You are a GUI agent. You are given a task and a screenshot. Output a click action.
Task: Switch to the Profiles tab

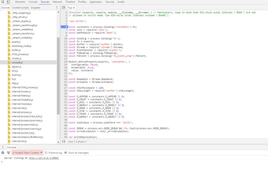[x=82, y=2]
